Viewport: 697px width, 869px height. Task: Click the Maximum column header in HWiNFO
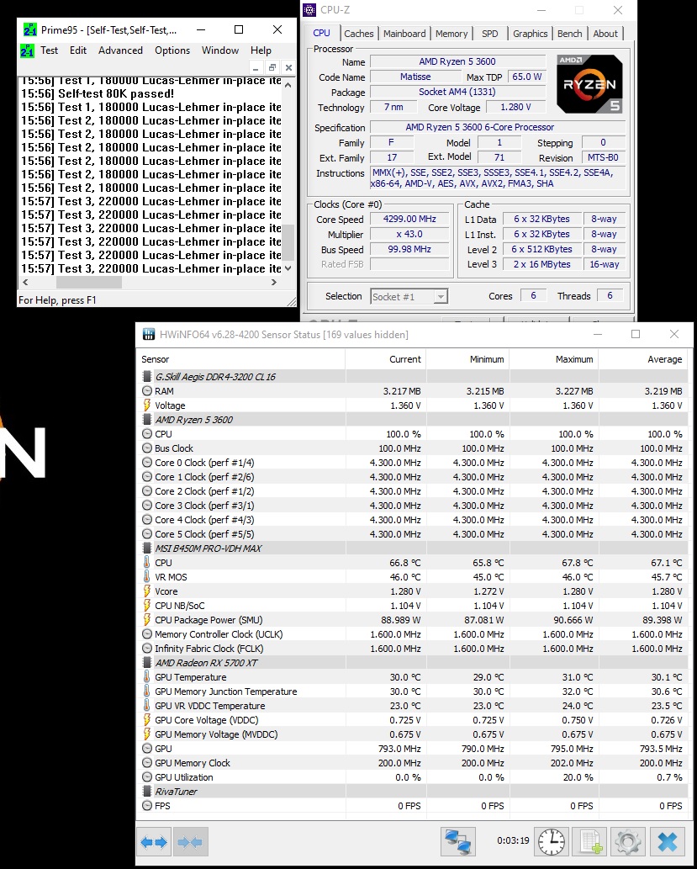click(553, 359)
